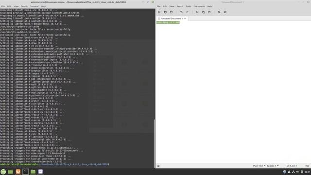Click the warning triangle tray icon
The image size is (311, 175).
tap(289, 172)
